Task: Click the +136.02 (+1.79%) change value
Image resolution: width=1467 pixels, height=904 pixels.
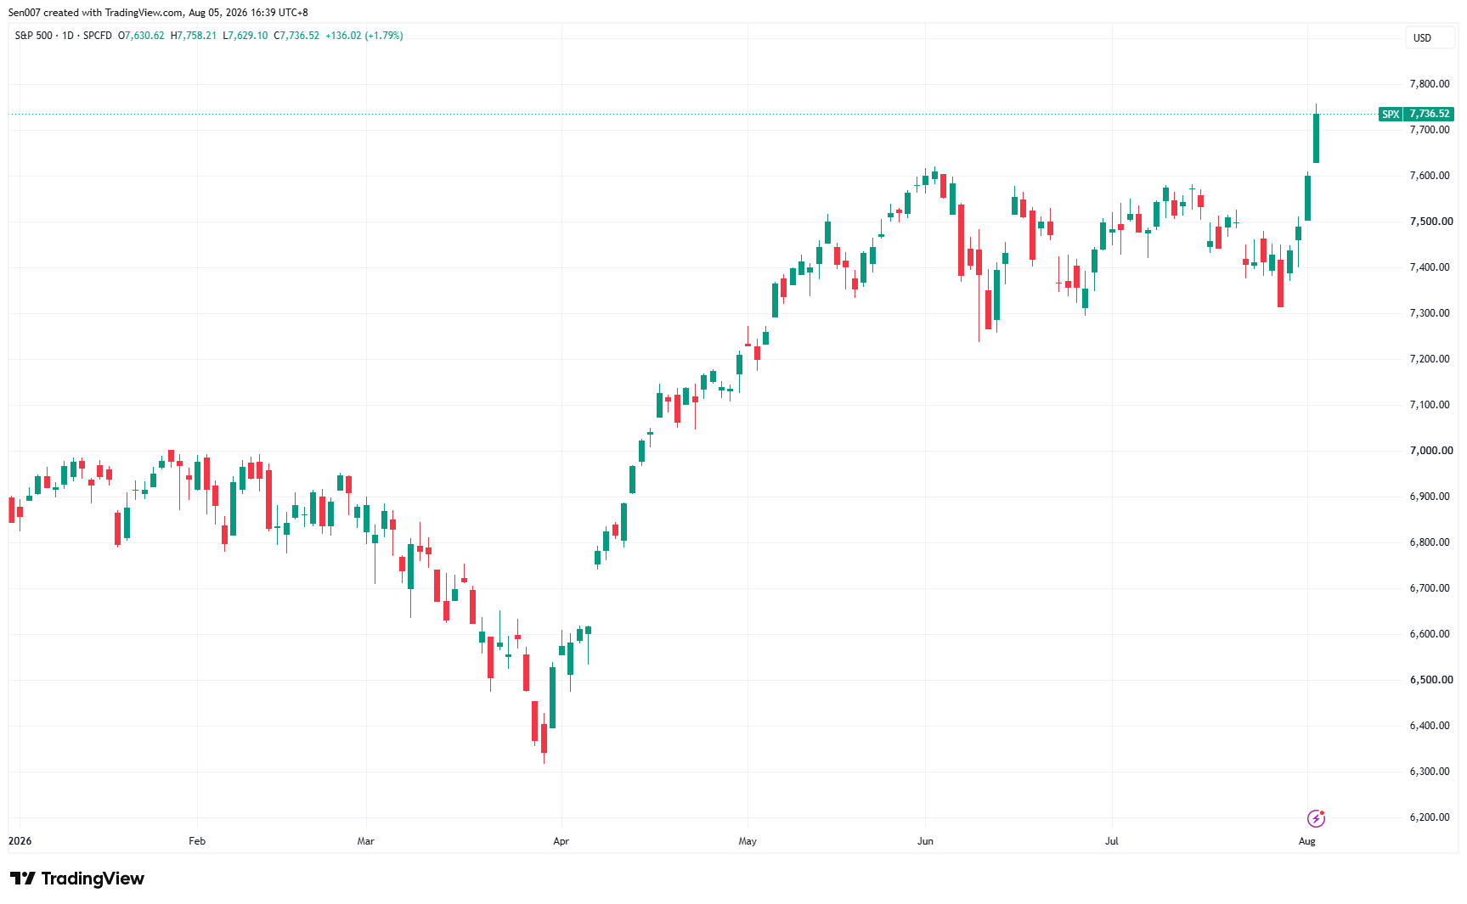Action: [x=364, y=36]
